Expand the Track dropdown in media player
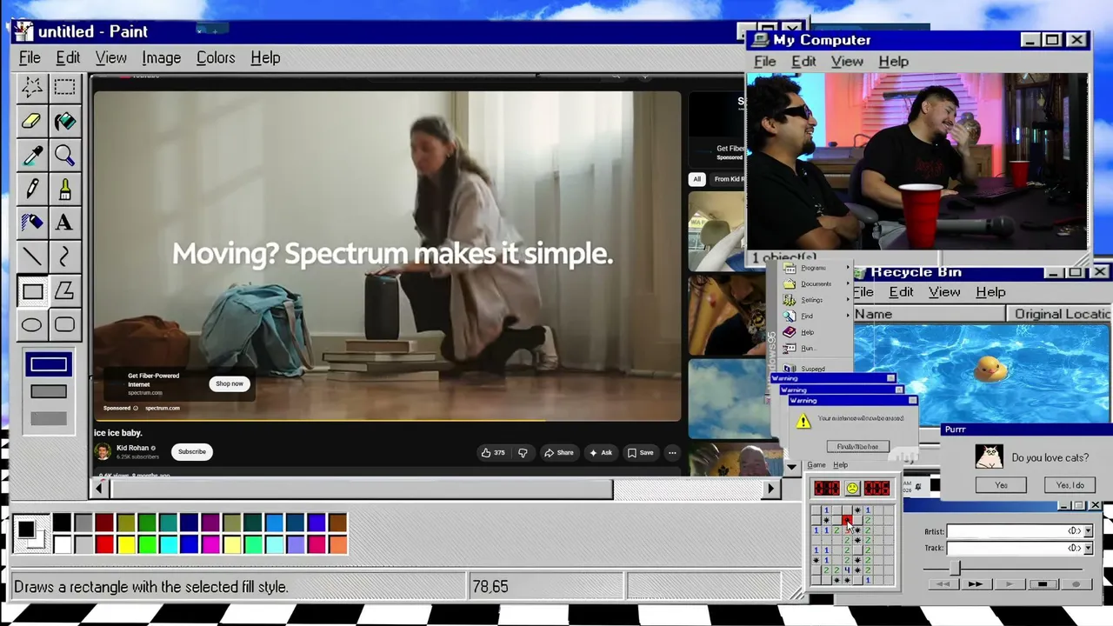The image size is (1113, 626). [x=1087, y=548]
